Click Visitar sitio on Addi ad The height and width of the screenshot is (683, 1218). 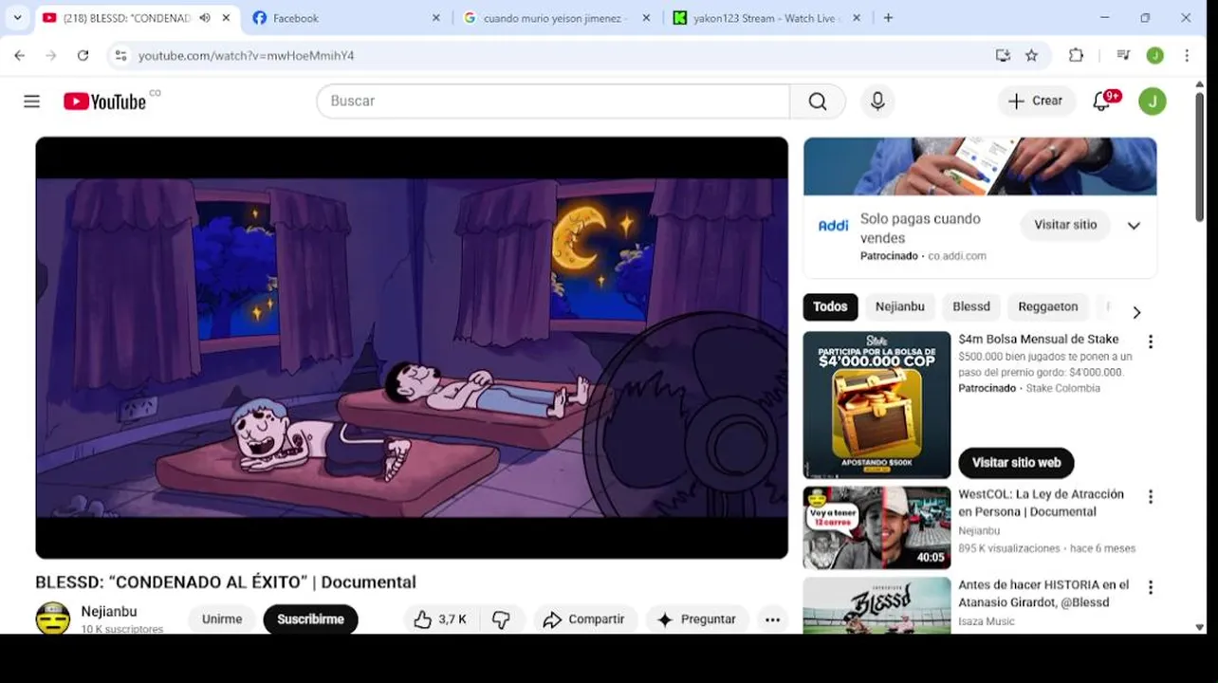[1065, 225]
